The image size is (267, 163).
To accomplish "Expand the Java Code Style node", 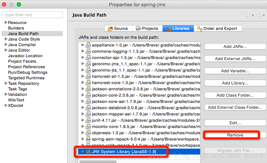I will pos(6,39).
